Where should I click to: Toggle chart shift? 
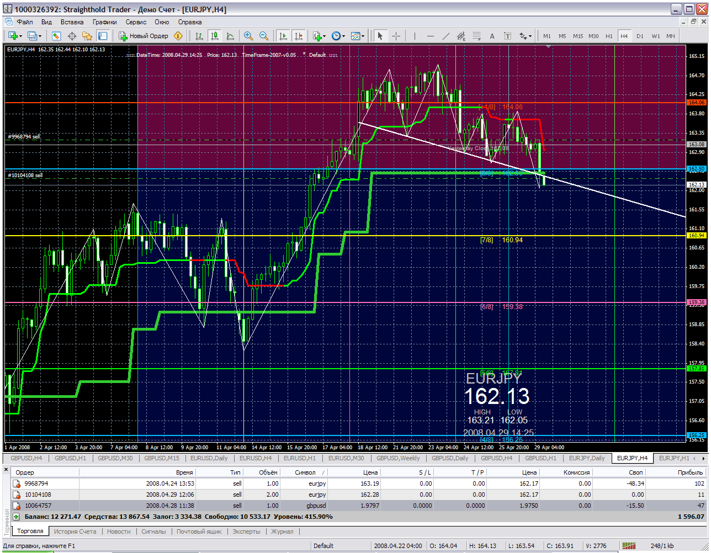pyautogui.click(x=299, y=36)
